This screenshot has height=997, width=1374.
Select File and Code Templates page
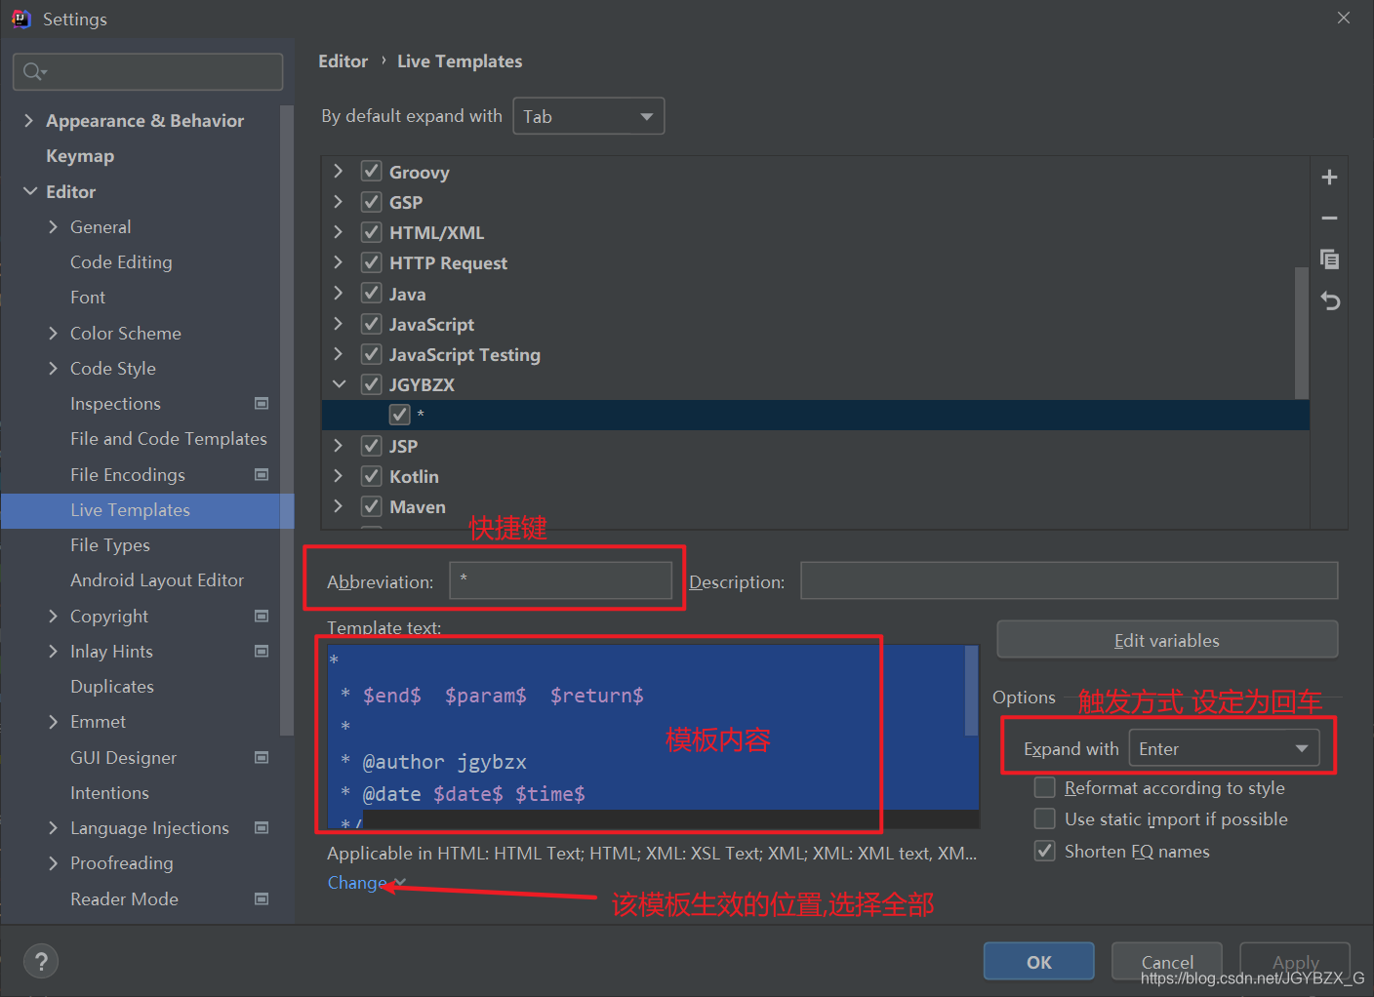click(x=168, y=439)
